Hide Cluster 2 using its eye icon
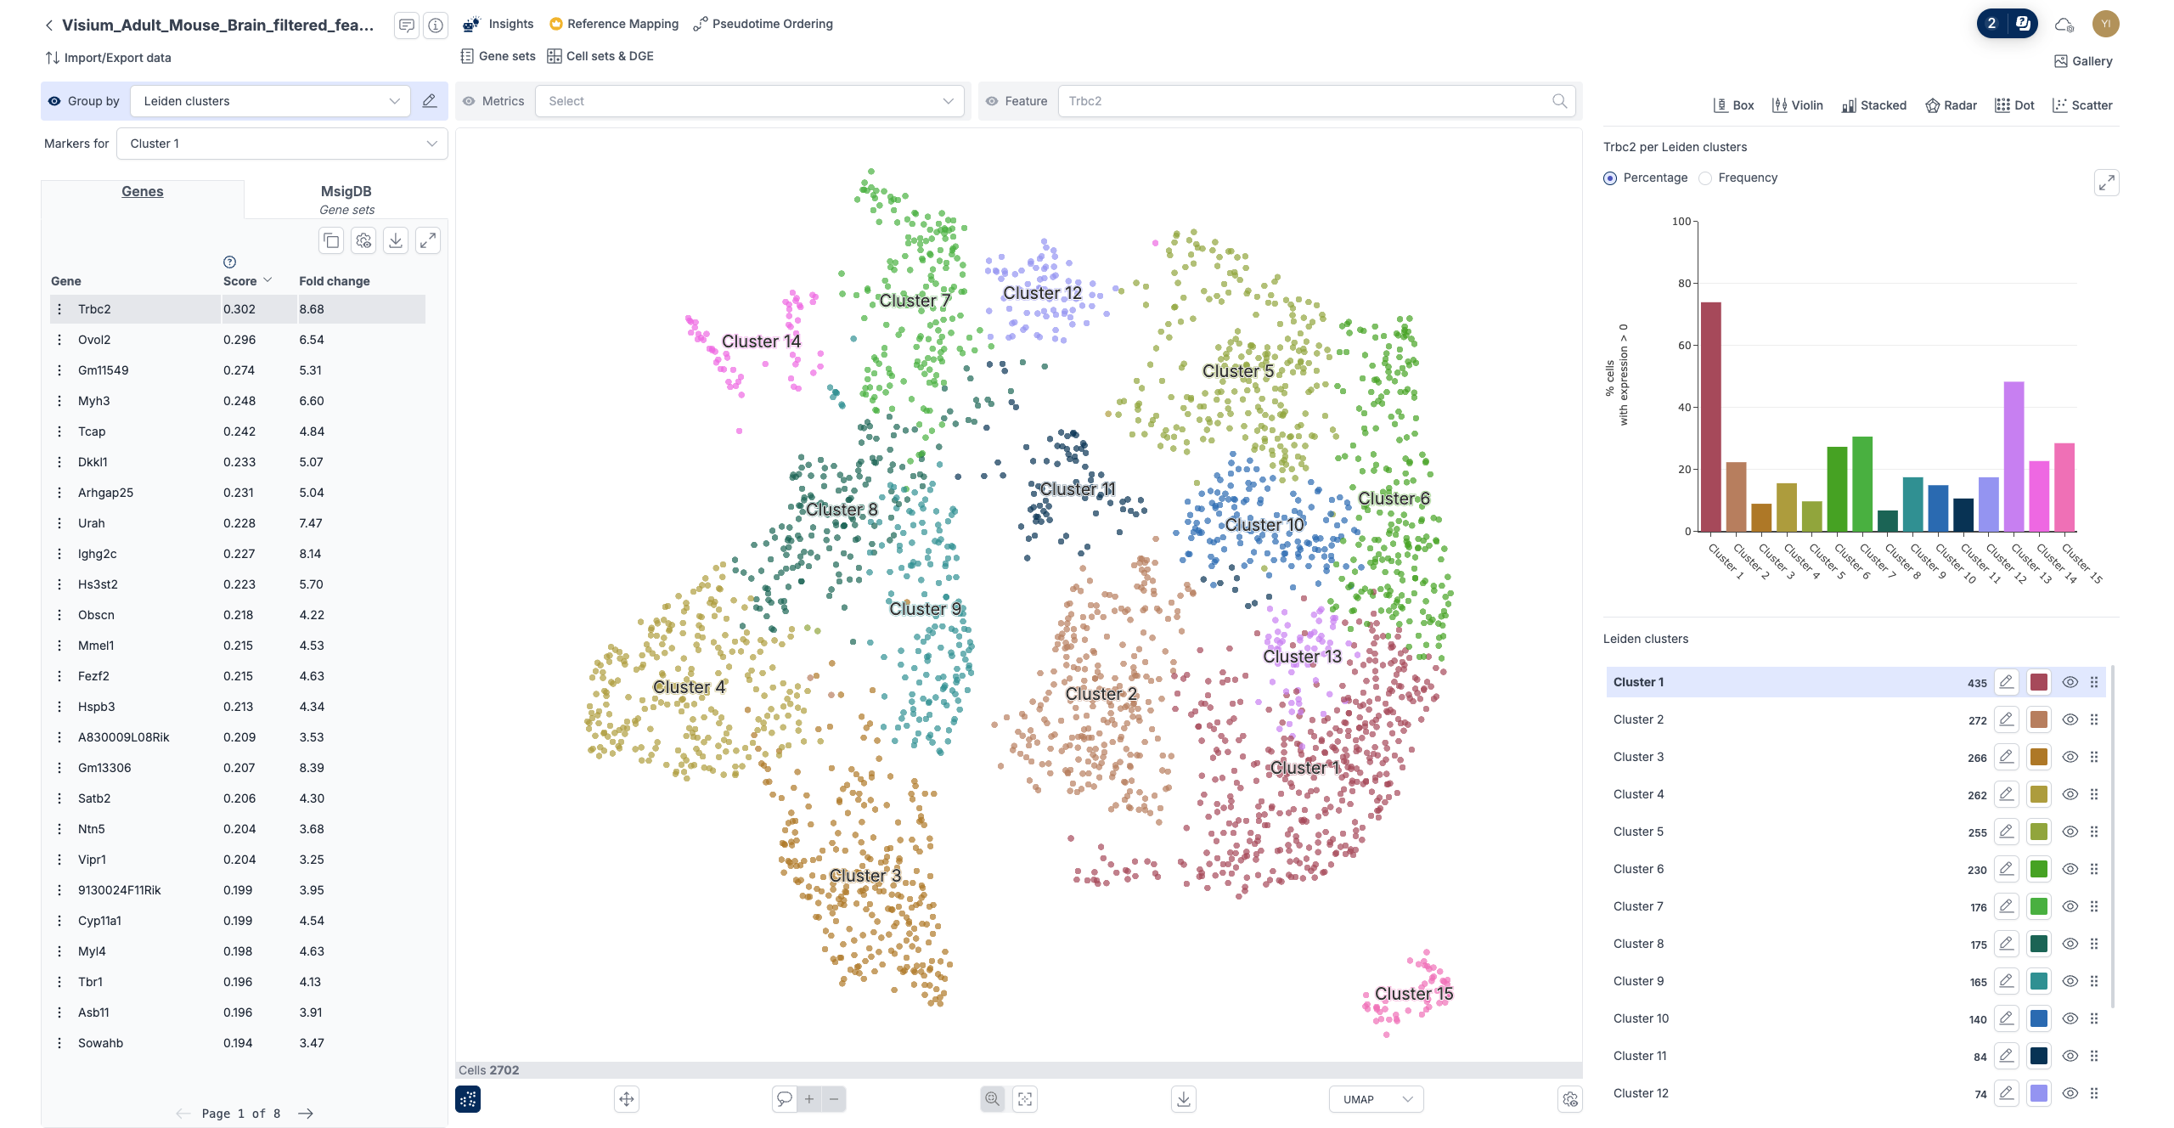The height and width of the screenshot is (1128, 2174). (x=2070, y=719)
